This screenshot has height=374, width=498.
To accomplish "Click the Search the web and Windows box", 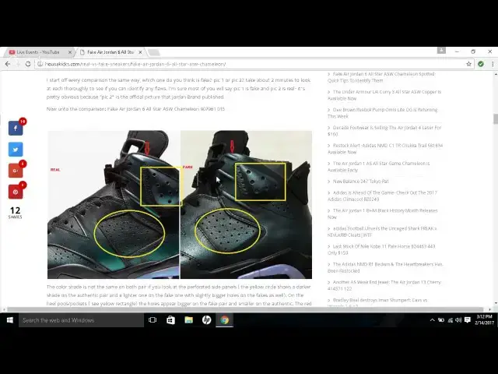I will tap(81, 320).
